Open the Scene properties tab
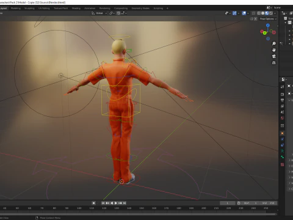 click(282, 112)
